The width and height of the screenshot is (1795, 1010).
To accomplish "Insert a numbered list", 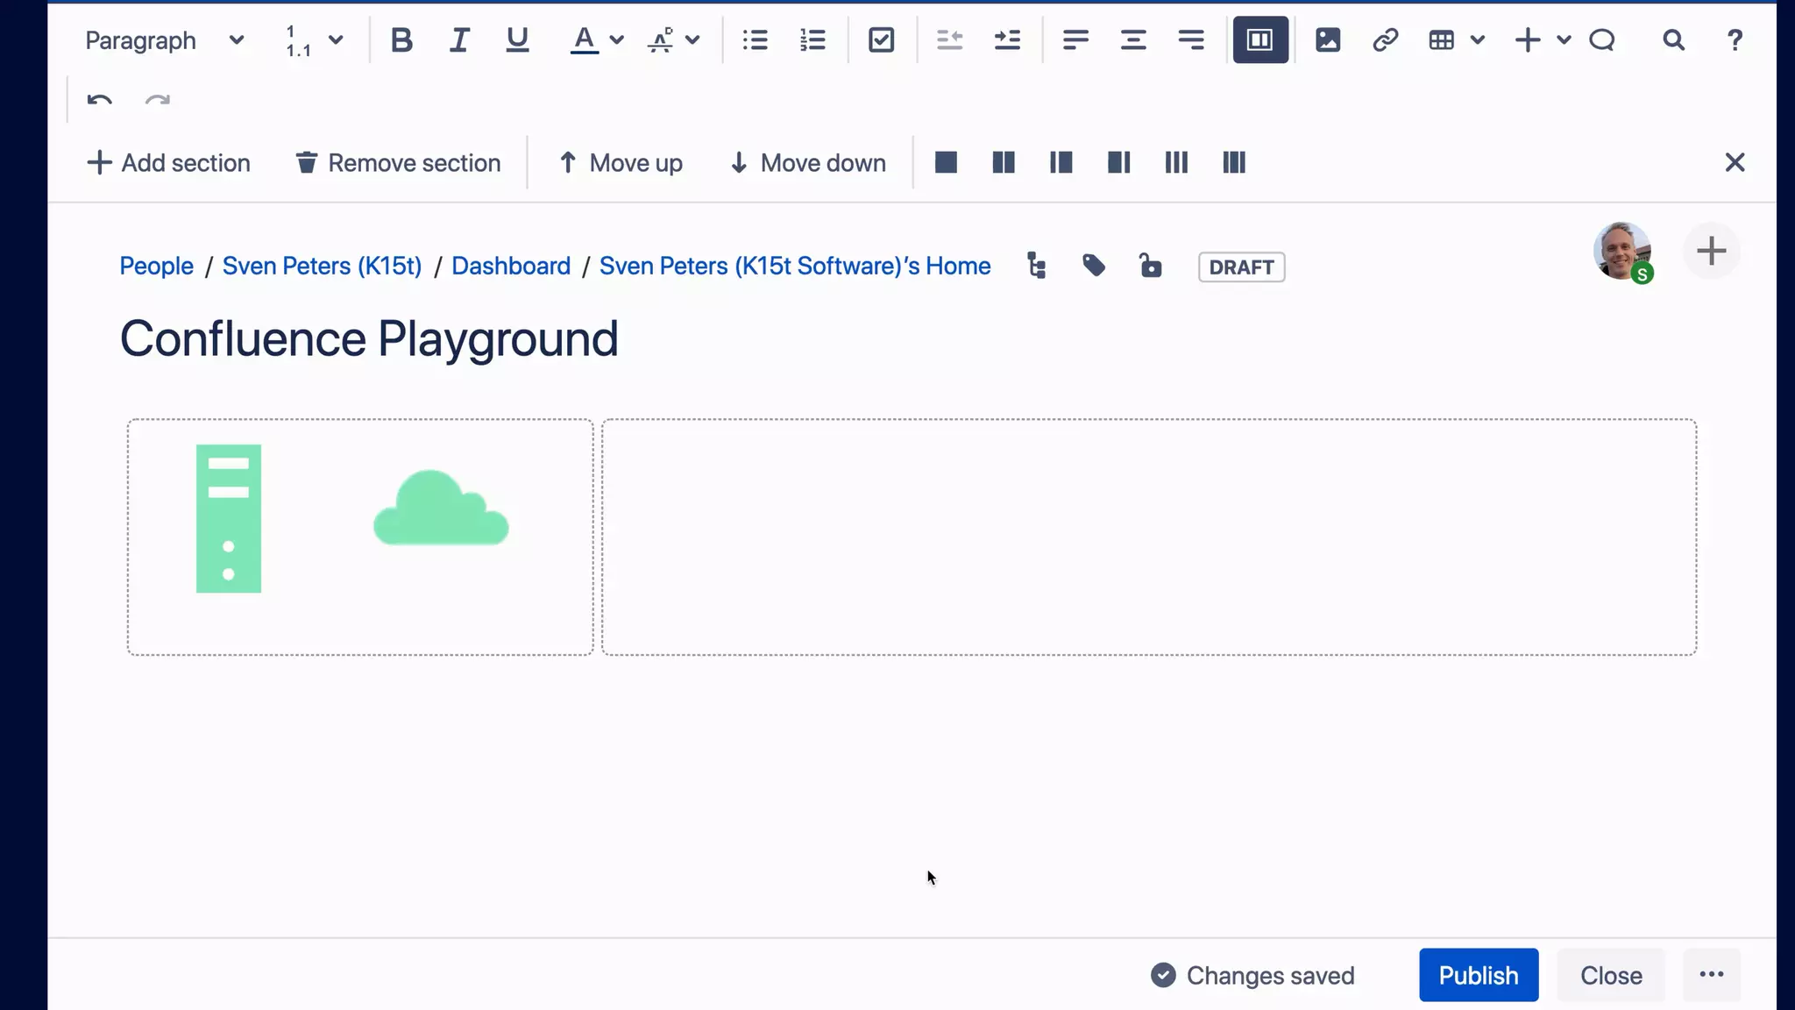I will tap(812, 39).
